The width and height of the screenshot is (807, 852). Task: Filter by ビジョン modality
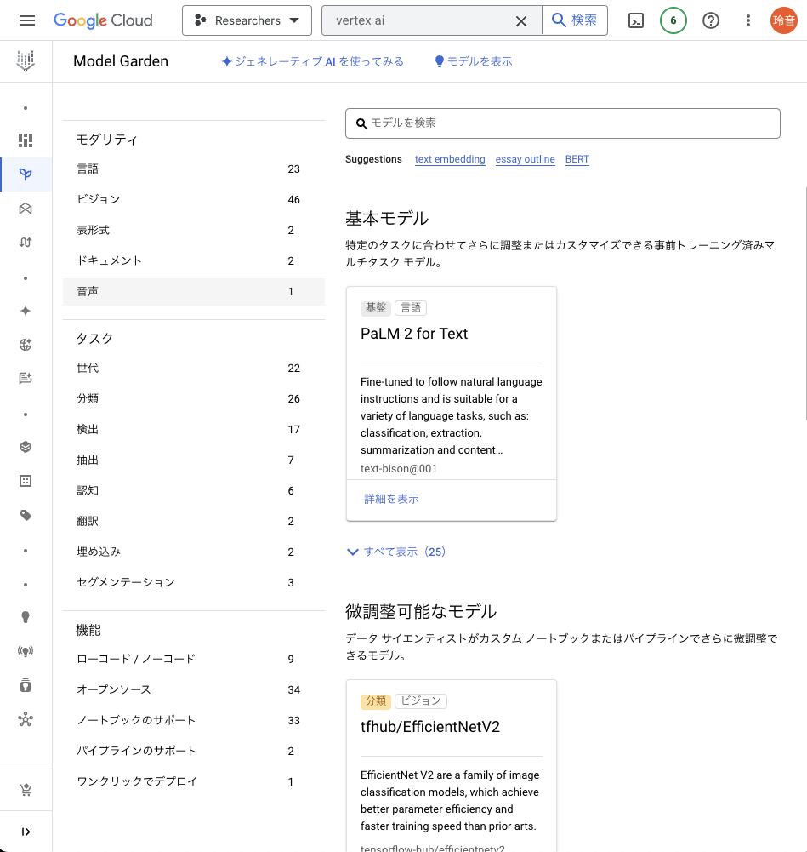194,199
